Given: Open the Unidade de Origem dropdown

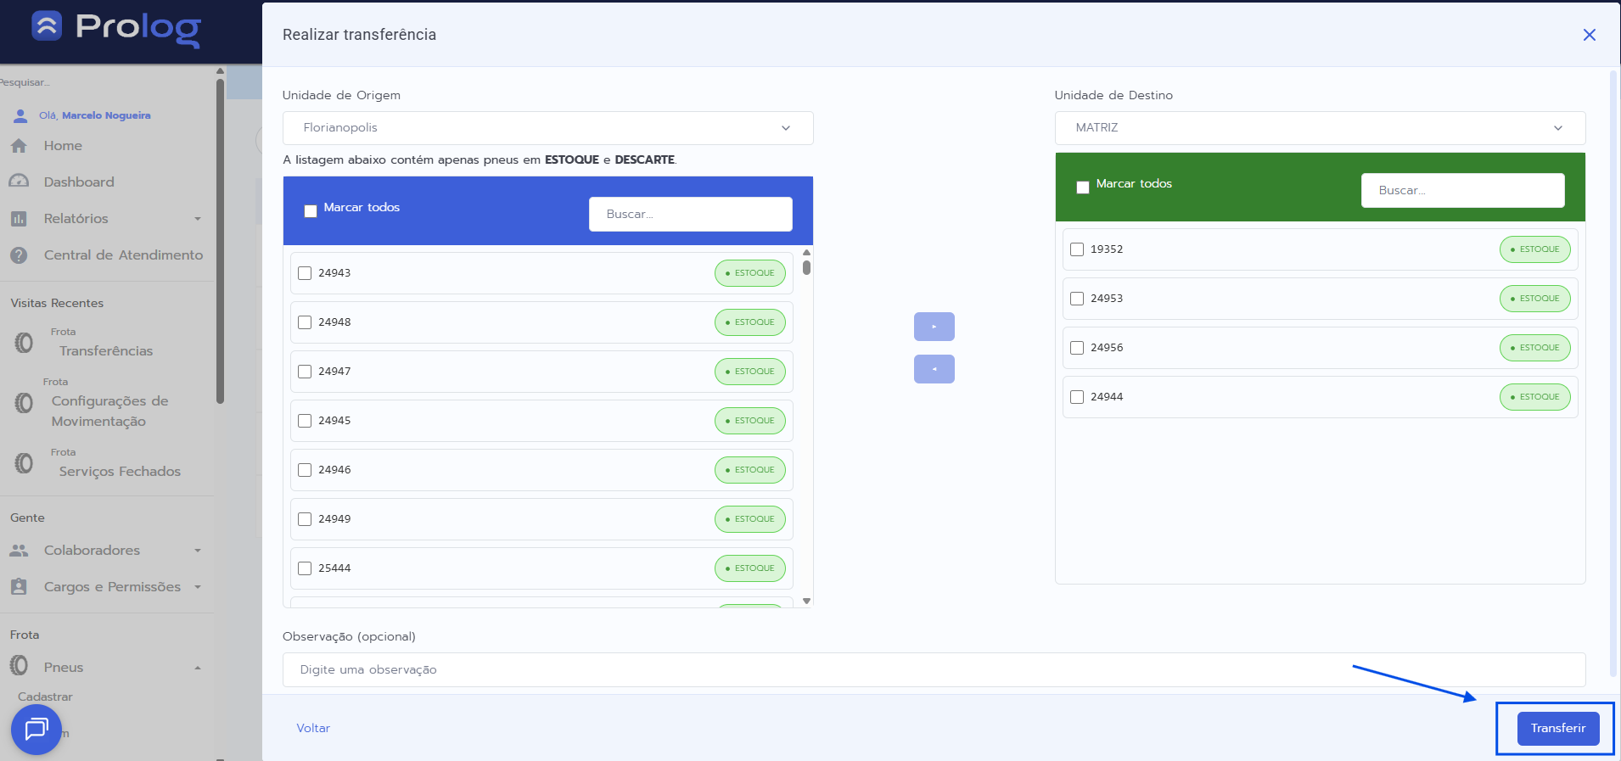Looking at the screenshot, I should pyautogui.click(x=547, y=128).
